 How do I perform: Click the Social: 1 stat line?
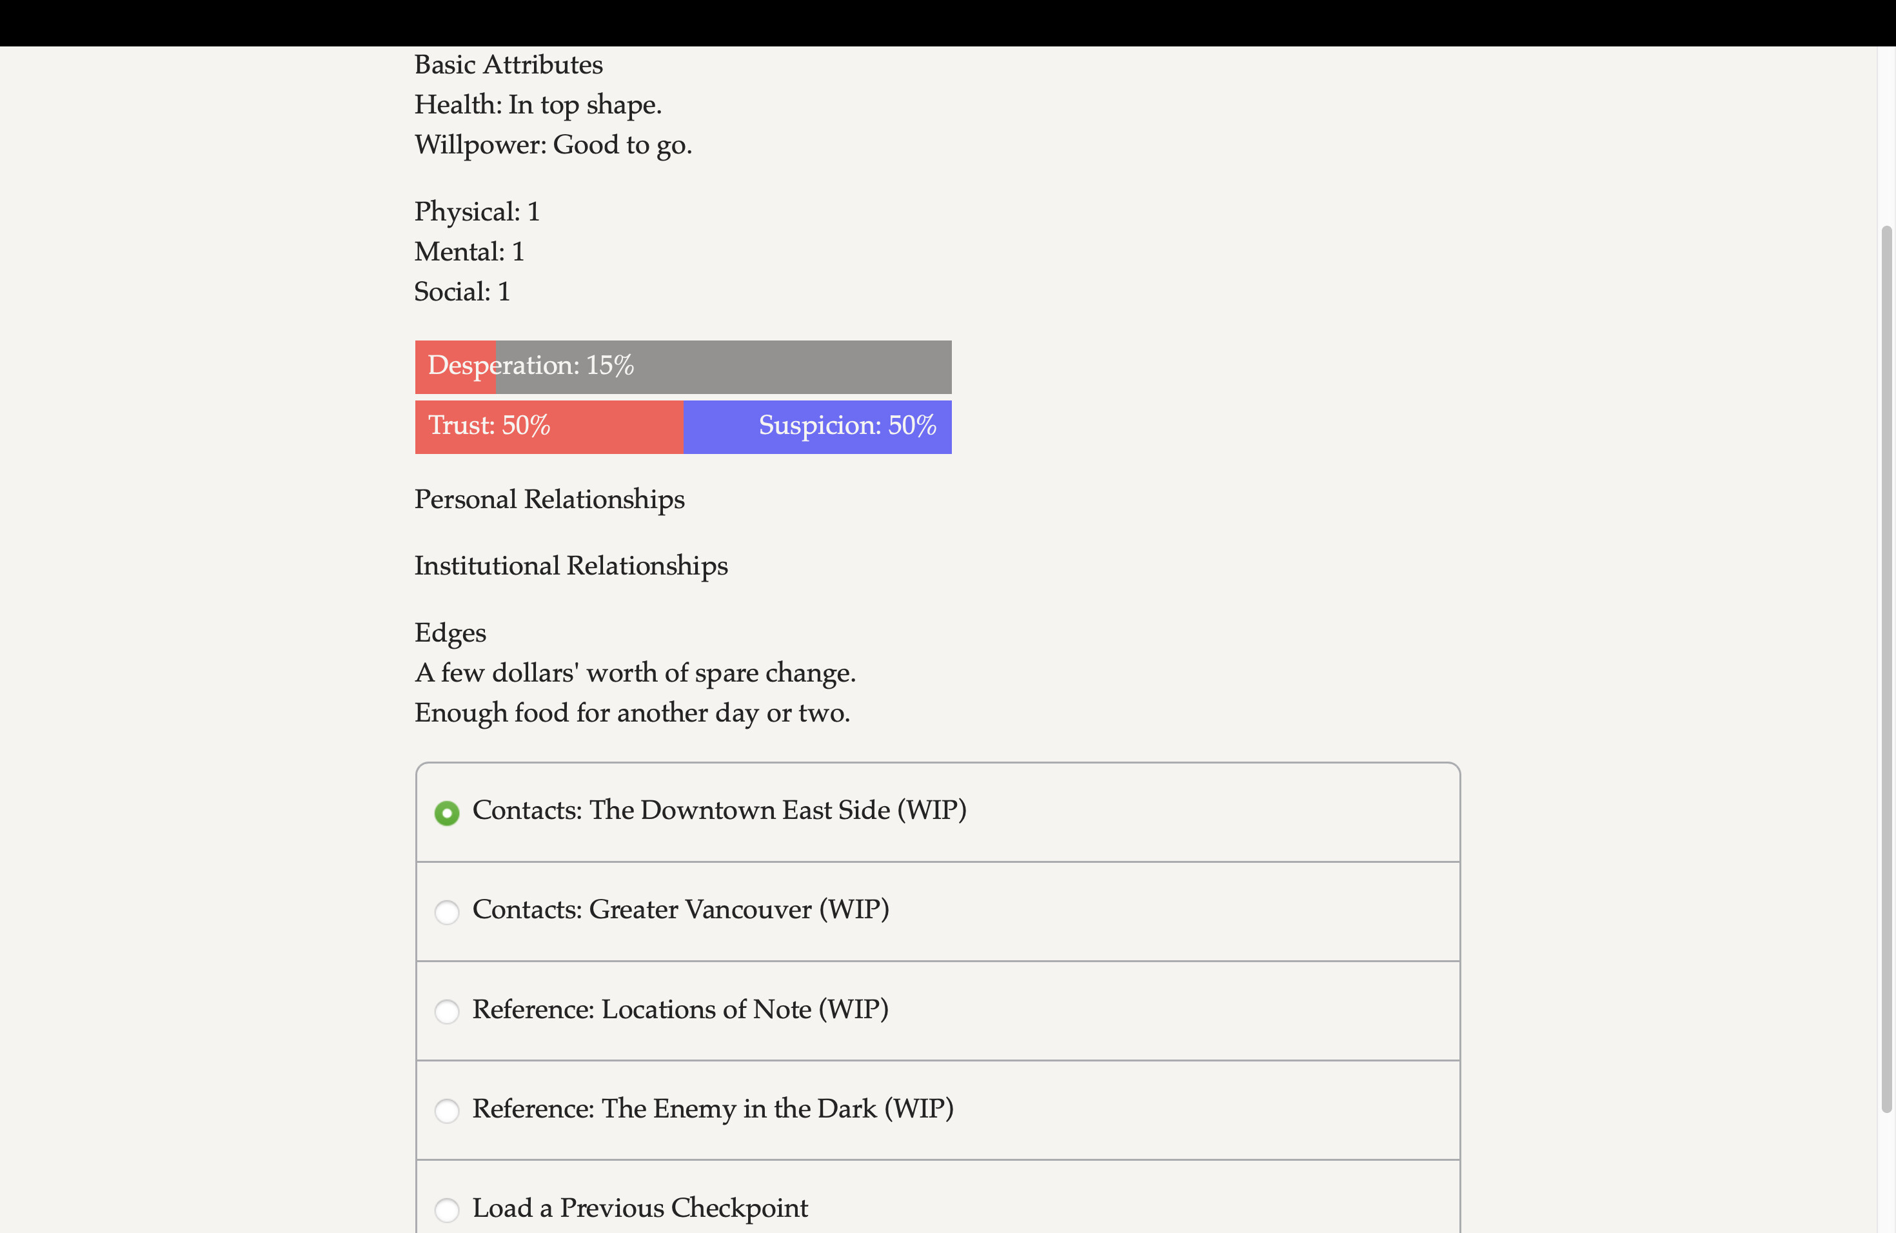(x=461, y=291)
